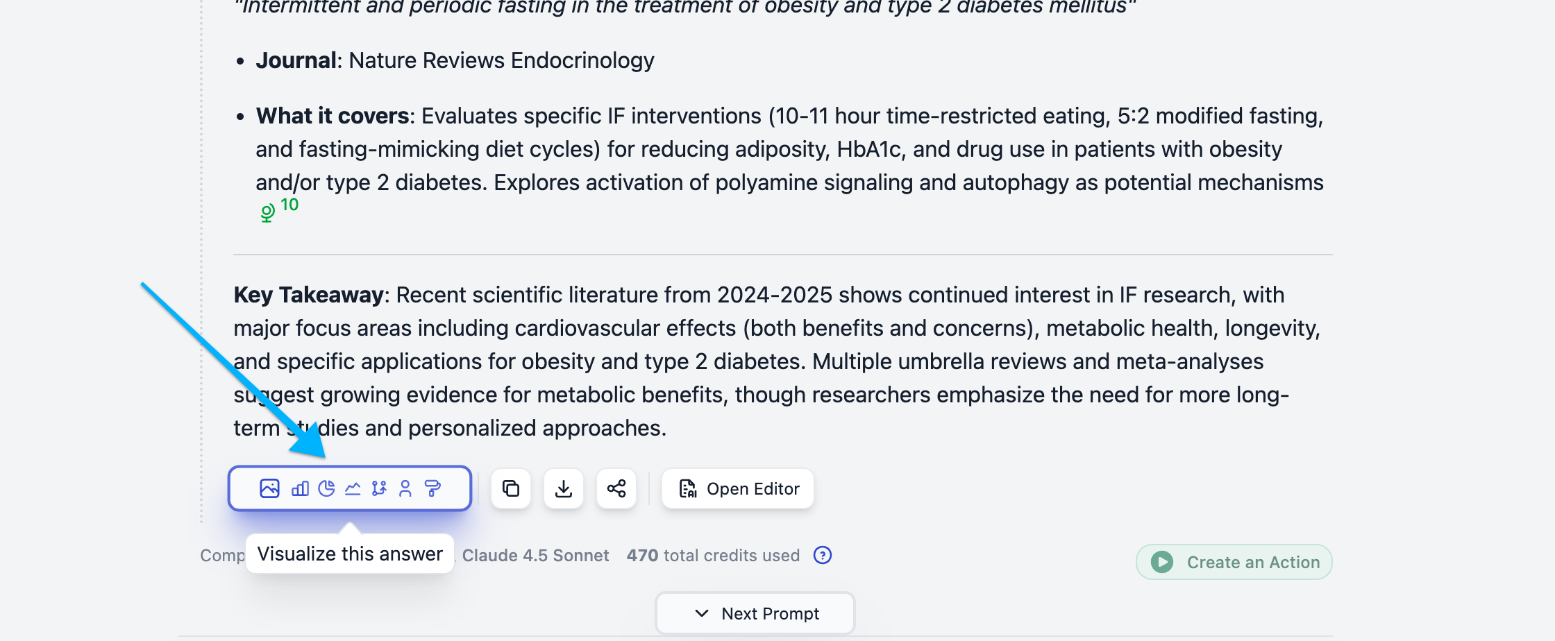Click the 470 total credits used text
Screen dimensions: 1555x641
(713, 555)
